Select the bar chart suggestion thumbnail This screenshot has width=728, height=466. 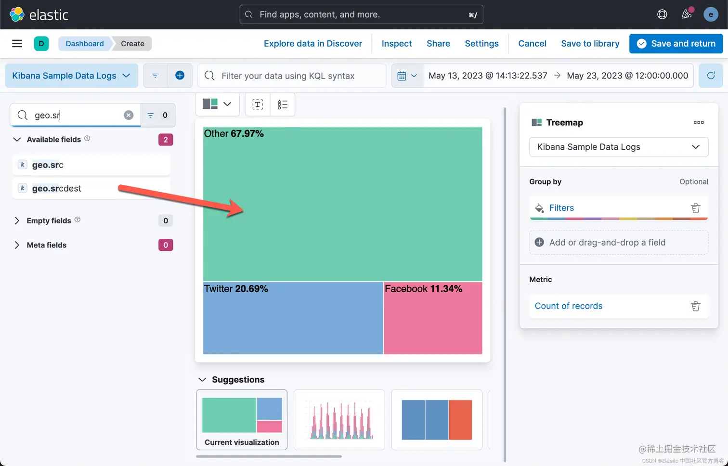pyautogui.click(x=339, y=420)
